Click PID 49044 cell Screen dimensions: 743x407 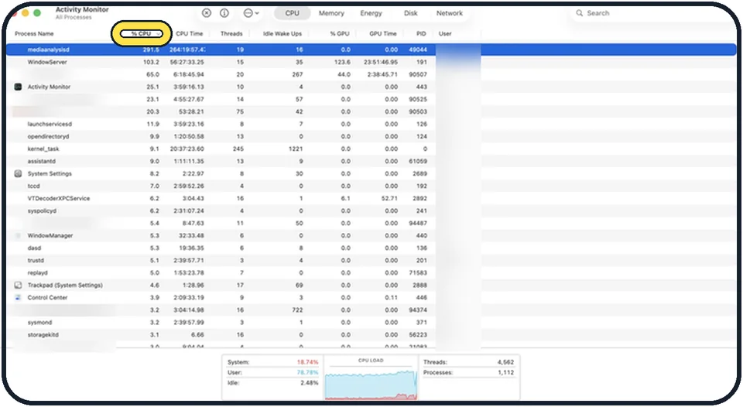point(418,50)
